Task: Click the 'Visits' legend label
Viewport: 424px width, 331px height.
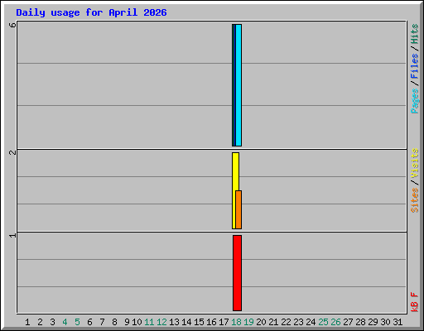Action: 415,163
